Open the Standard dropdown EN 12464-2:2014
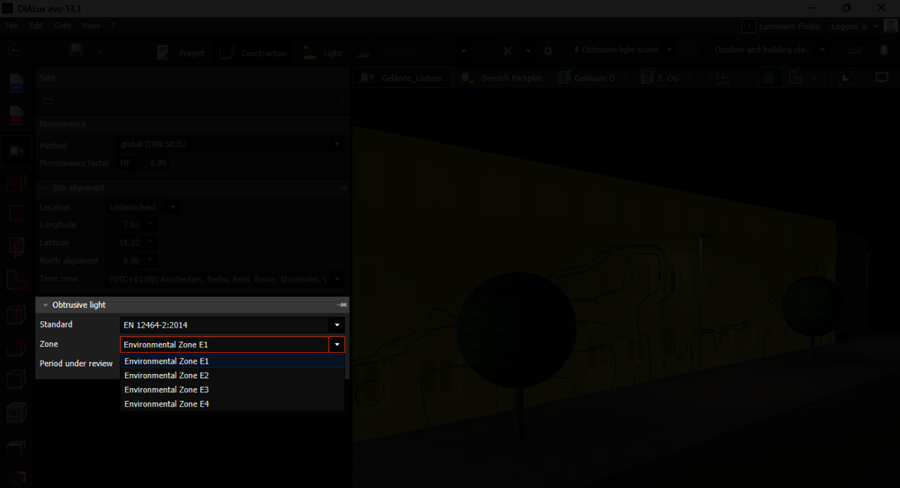 tap(232, 325)
